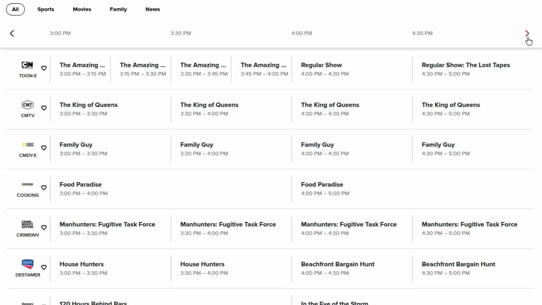Image resolution: width=542 pixels, height=305 pixels.
Task: Open the COOKING channel logo
Action: 27,184
